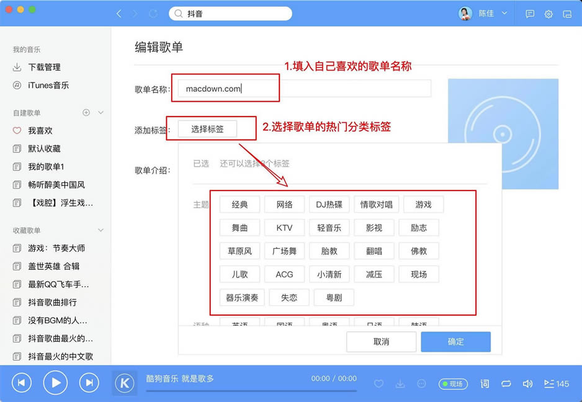This screenshot has height=402, width=582.
Task: Play the current track
Action: click(55, 383)
